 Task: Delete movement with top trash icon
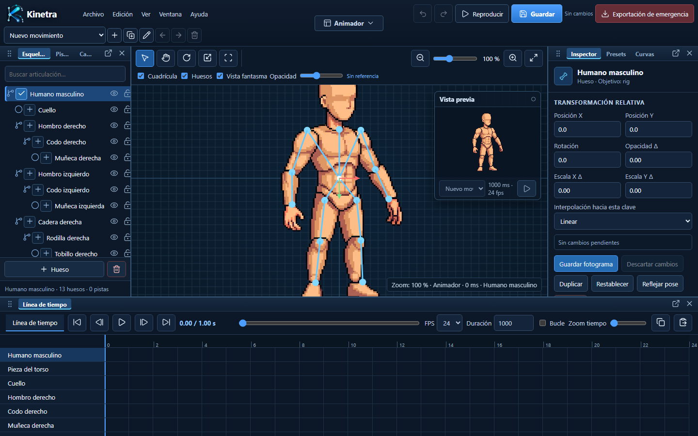pyautogui.click(x=194, y=35)
